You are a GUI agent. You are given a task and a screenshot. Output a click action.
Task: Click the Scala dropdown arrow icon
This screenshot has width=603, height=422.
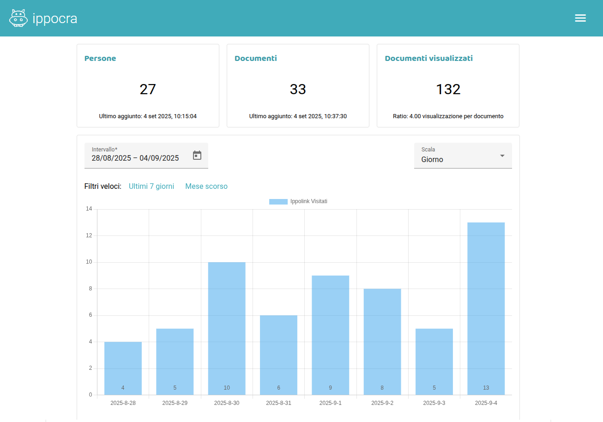(502, 156)
